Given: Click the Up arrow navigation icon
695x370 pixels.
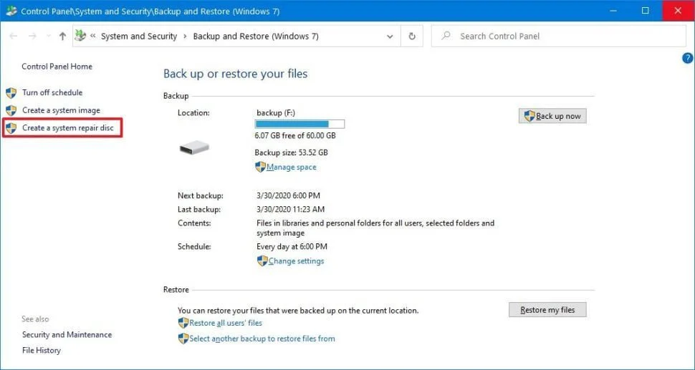Looking at the screenshot, I should click(62, 36).
